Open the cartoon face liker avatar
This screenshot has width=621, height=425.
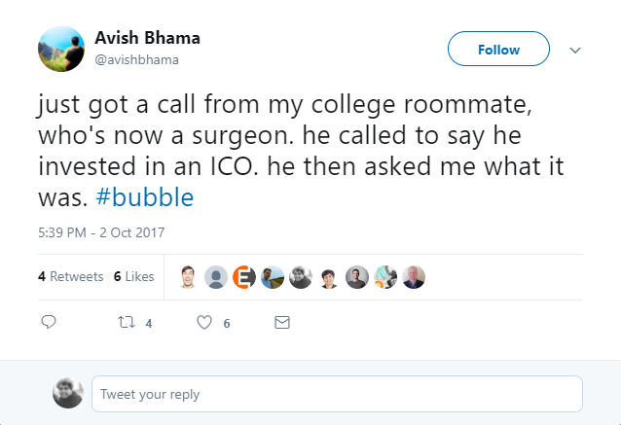point(189,277)
